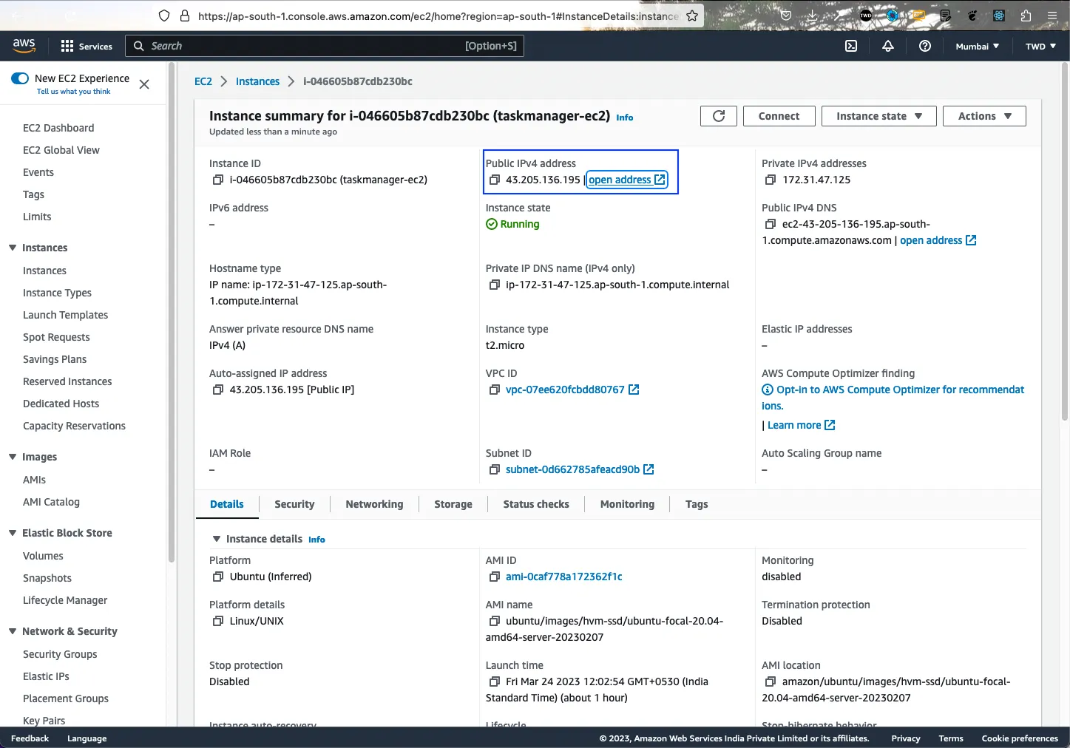Toggle the New EC2 Experience switch
The width and height of the screenshot is (1070, 748).
pos(20,78)
